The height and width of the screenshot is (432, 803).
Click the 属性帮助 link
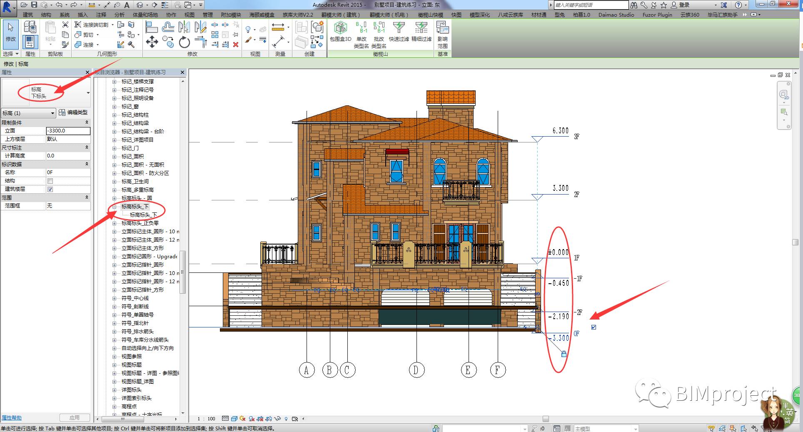click(x=12, y=418)
